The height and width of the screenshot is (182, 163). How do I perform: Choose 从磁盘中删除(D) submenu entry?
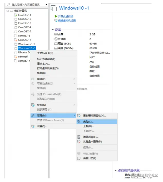coord(97,142)
